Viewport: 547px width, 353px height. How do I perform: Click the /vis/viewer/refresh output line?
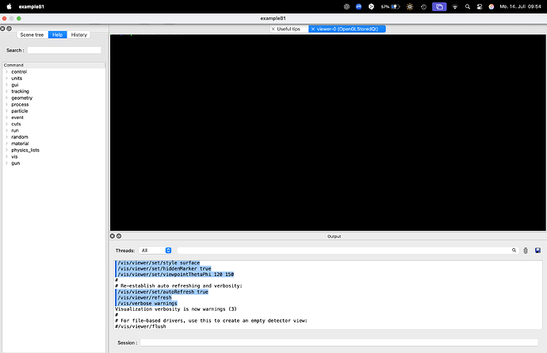coord(144,297)
